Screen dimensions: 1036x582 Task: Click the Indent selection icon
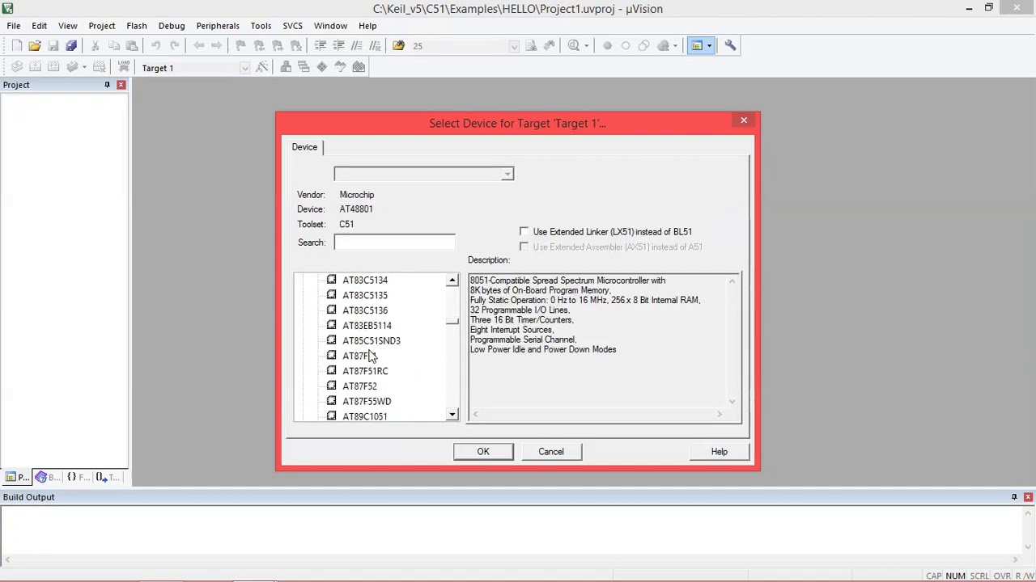pos(320,46)
